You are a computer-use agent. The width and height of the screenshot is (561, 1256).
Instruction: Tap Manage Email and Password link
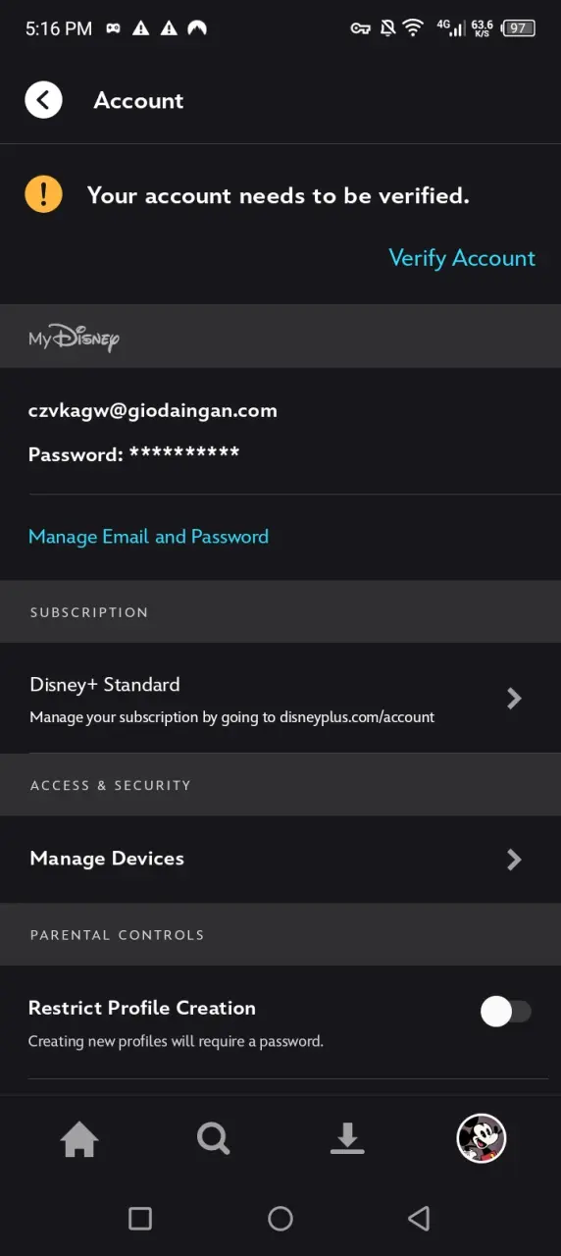[148, 537]
